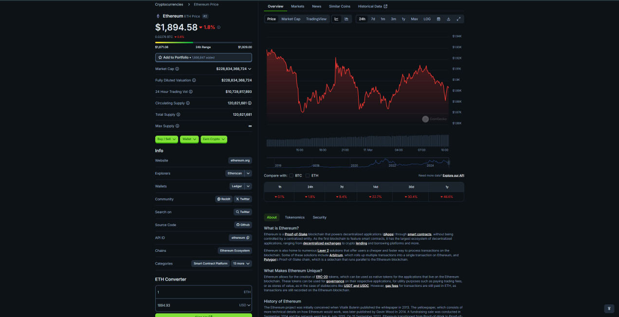
Task: Open the USD currency dropdown in converter
Action: click(x=245, y=305)
